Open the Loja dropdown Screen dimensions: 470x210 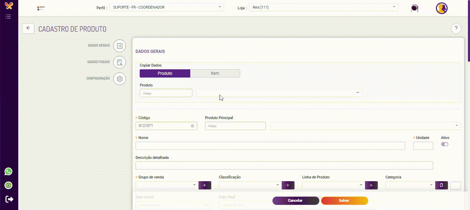[x=323, y=7]
